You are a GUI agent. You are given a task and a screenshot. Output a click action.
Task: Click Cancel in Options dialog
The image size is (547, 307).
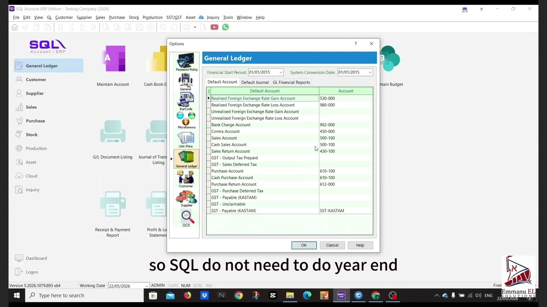coord(332,245)
